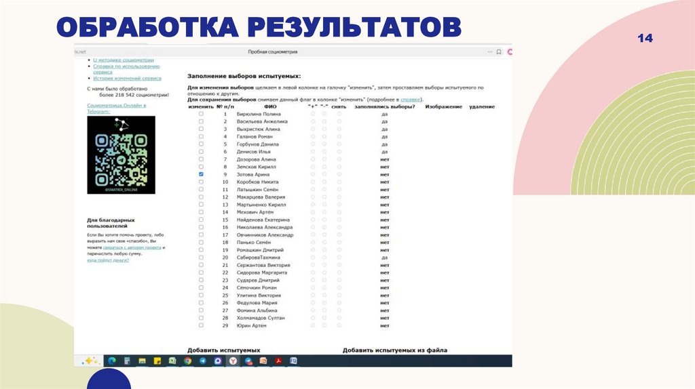Open File Explorer from the taskbar

pyautogui.click(x=142, y=361)
